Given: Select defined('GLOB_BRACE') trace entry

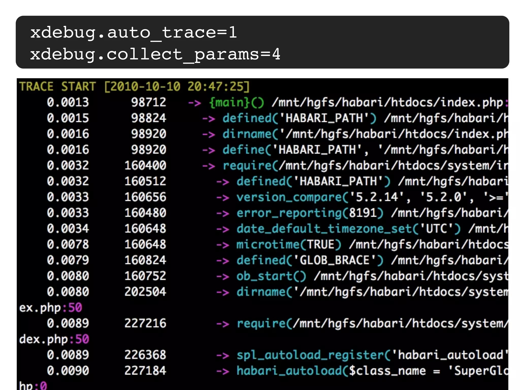Looking at the screenshot, I should [x=310, y=260].
